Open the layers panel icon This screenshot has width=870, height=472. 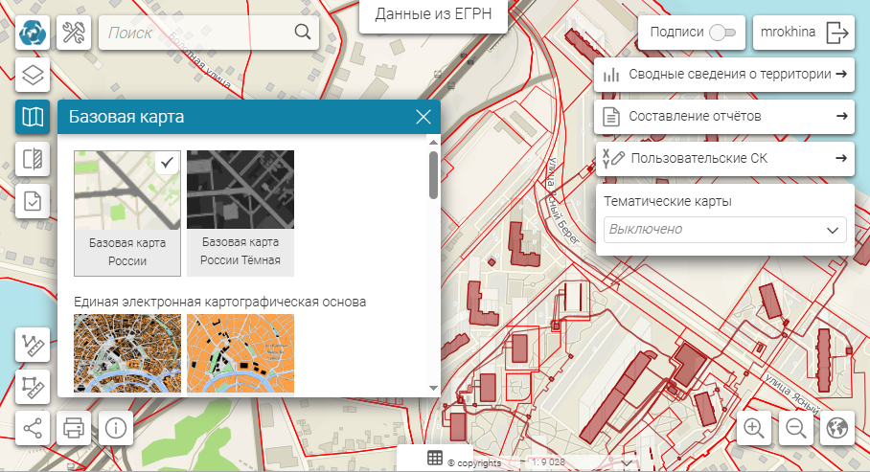(33, 75)
